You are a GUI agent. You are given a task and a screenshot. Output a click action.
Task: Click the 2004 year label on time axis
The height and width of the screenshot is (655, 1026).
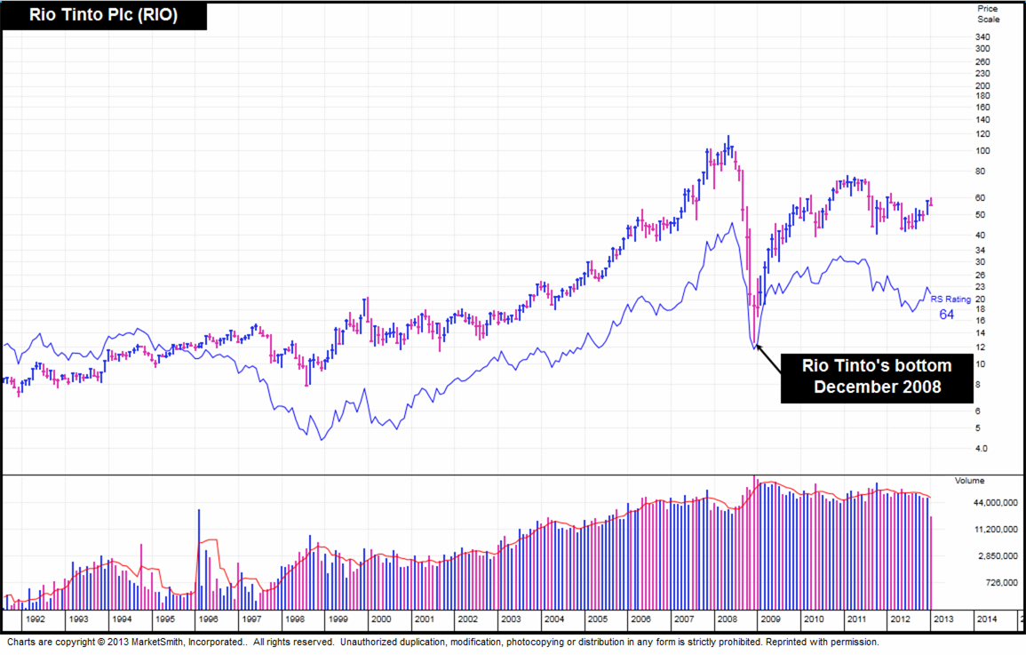(x=553, y=619)
